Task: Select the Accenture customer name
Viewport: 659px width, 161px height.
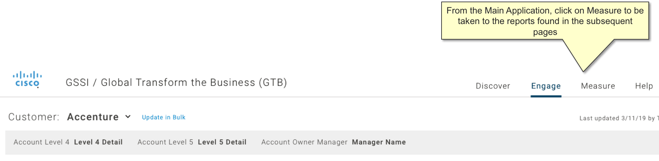Action: pos(93,117)
